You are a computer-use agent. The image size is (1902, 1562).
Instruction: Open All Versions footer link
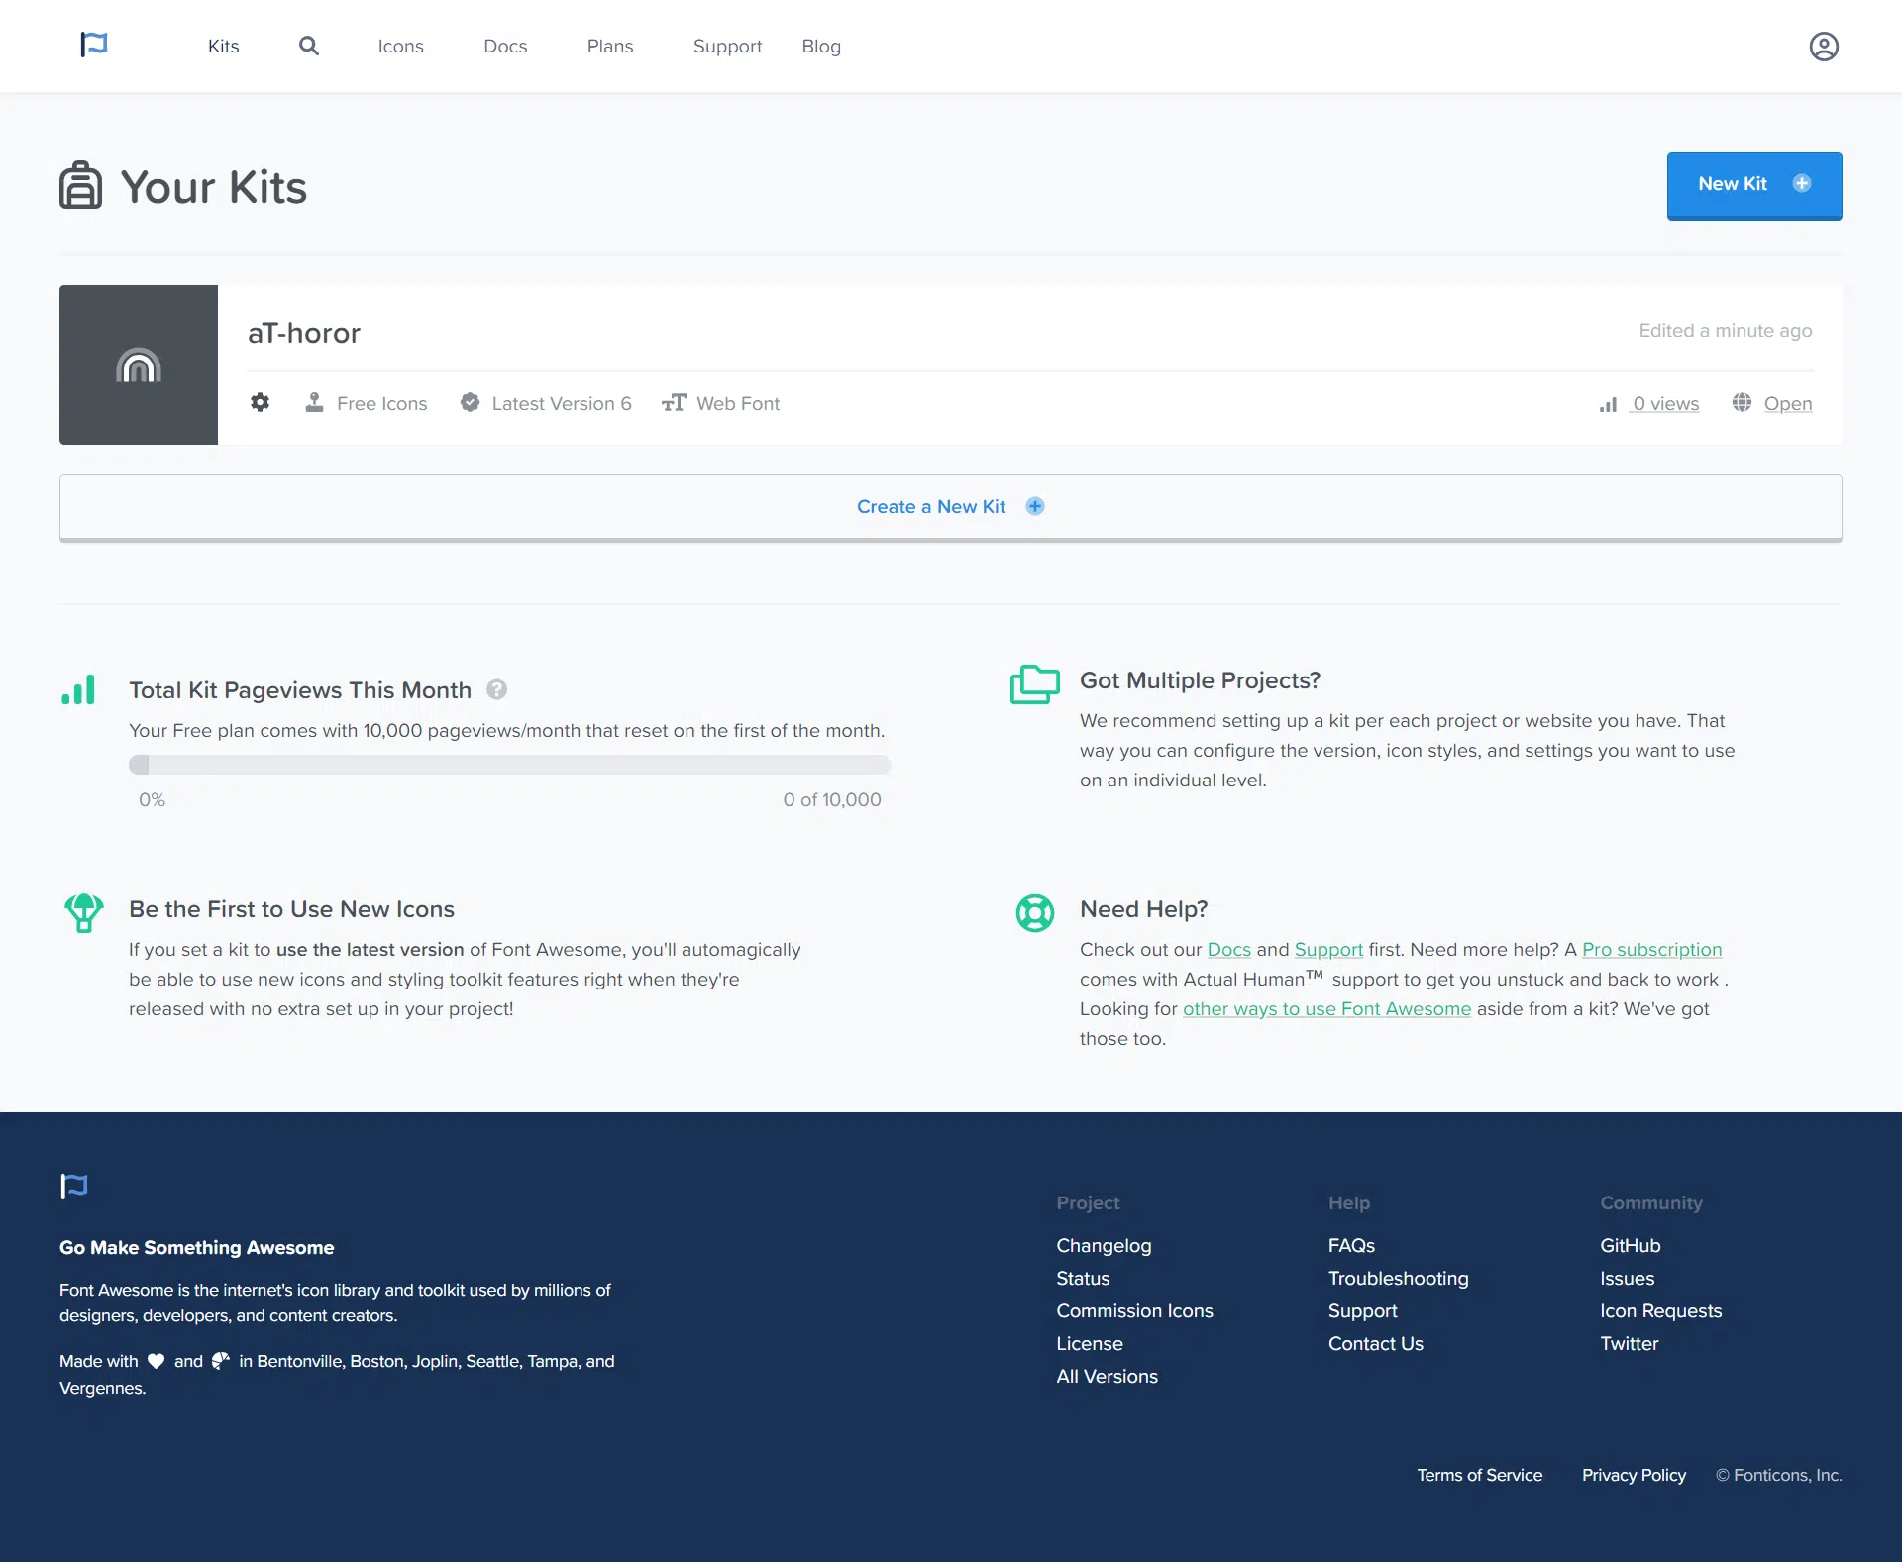coord(1107,1377)
